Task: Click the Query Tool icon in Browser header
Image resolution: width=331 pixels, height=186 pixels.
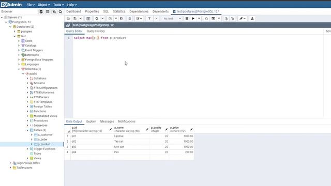Action: pos(41,11)
